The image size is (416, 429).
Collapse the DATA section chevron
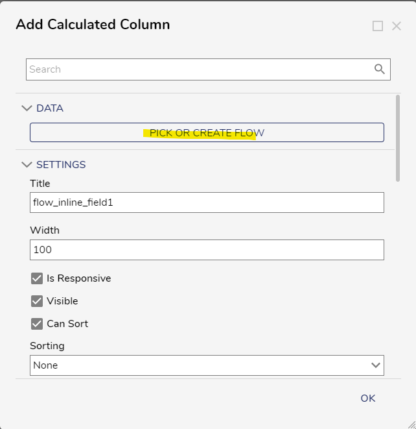pos(27,108)
